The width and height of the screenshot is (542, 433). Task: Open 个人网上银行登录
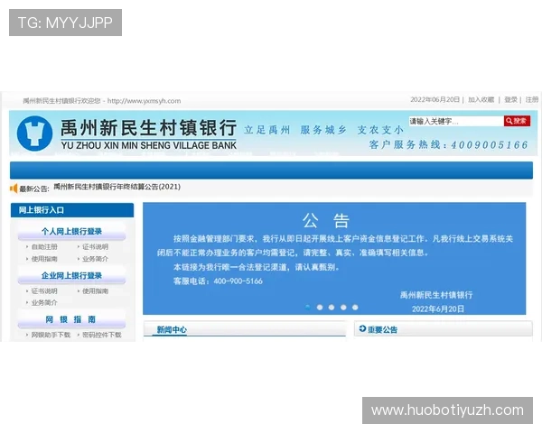71,232
